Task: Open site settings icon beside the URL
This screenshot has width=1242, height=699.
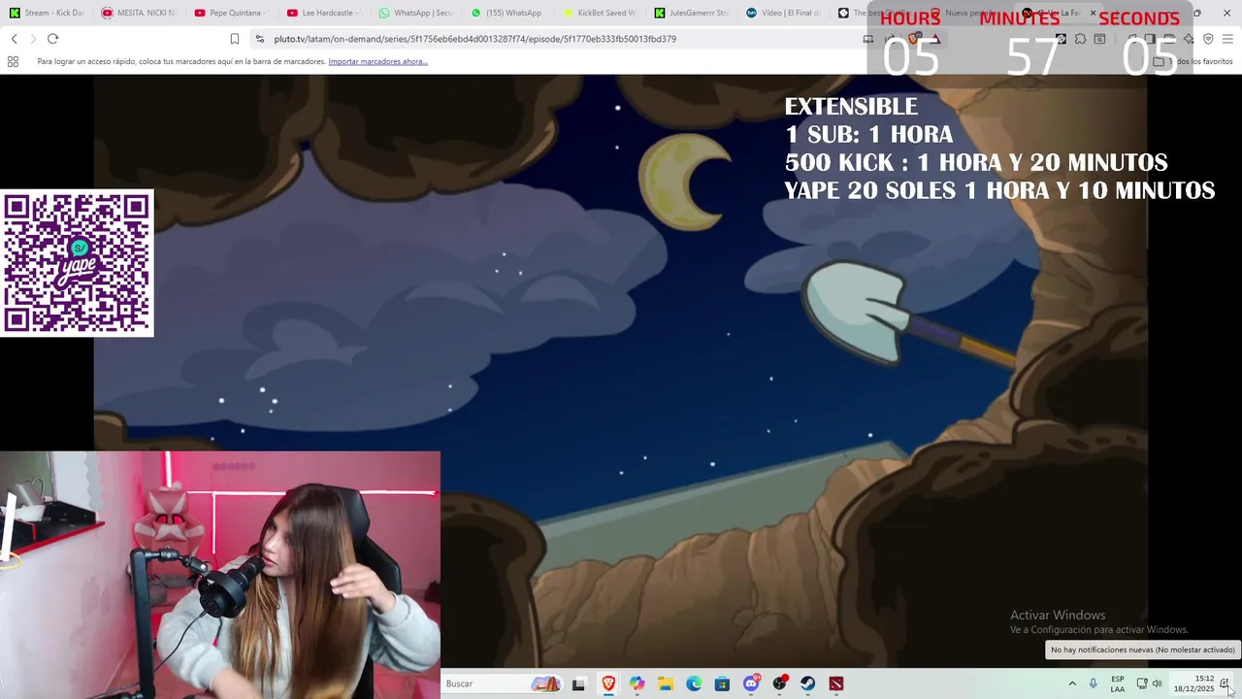Action: (x=259, y=39)
